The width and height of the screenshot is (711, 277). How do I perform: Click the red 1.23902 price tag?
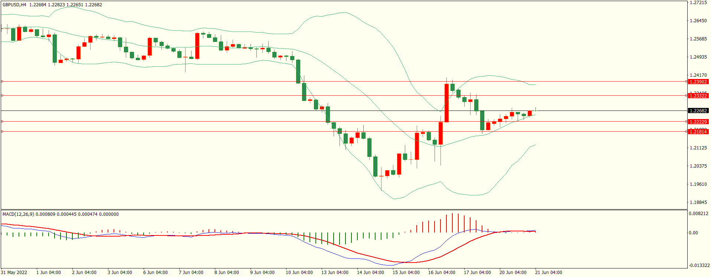[698, 82]
